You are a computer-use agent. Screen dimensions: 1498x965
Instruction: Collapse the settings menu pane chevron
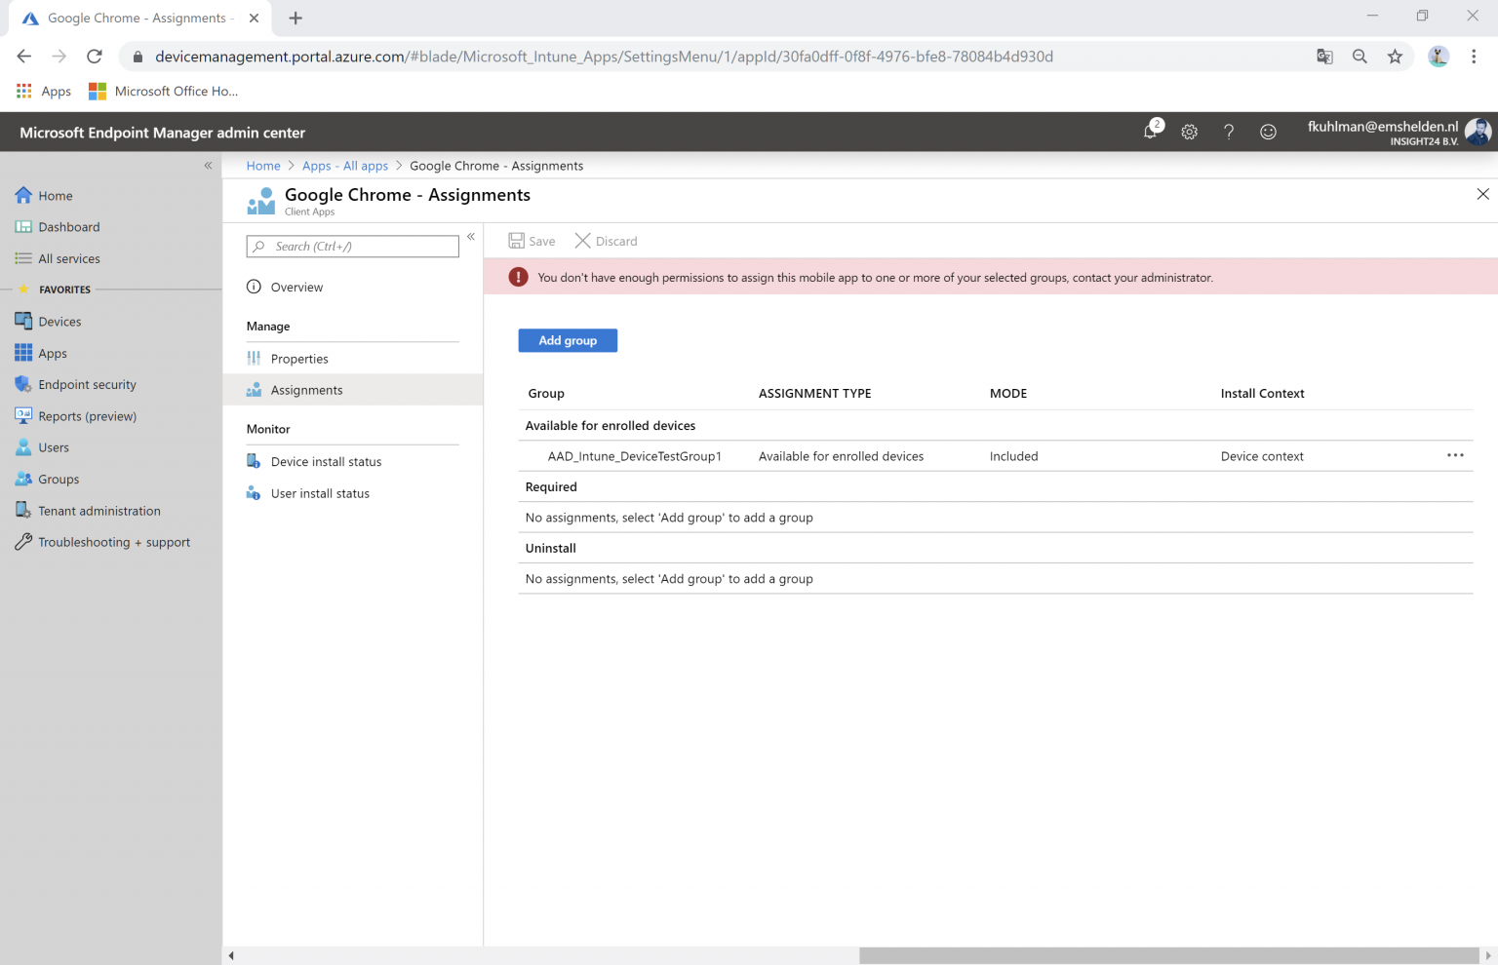point(471,237)
